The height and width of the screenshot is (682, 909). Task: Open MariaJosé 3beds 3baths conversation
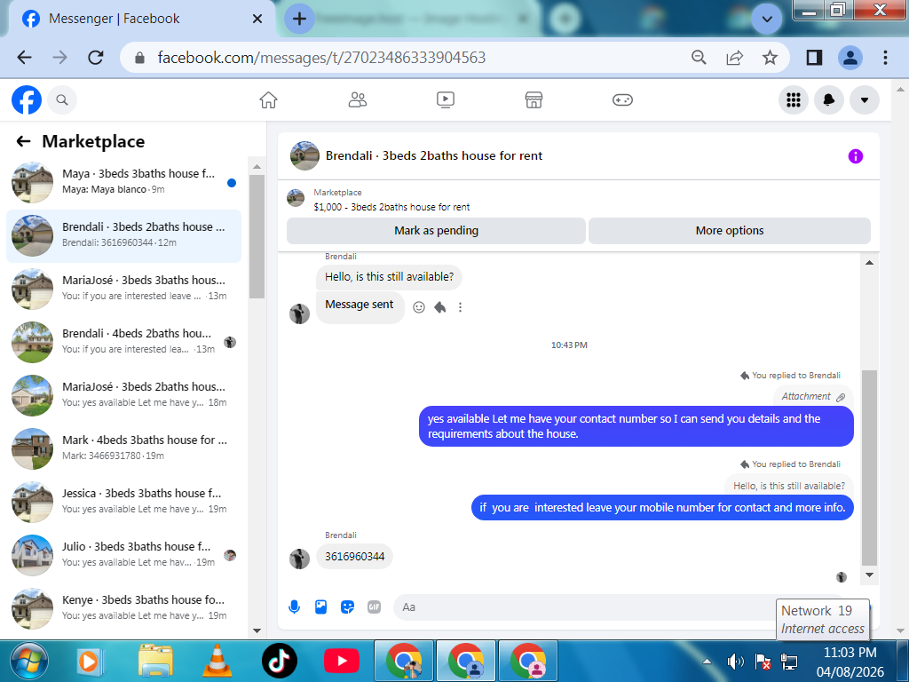[x=123, y=289]
